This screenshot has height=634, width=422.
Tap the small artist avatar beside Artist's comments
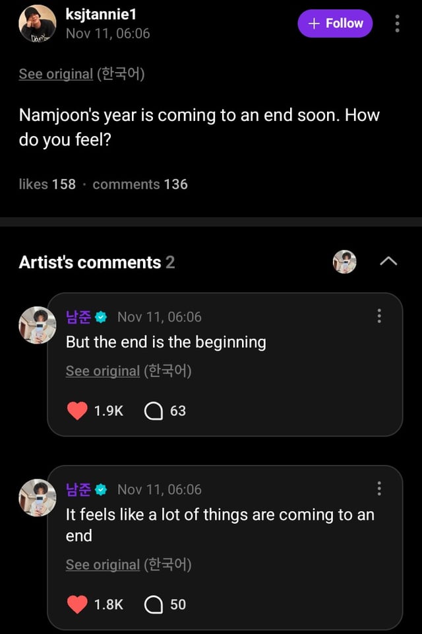pyautogui.click(x=344, y=262)
